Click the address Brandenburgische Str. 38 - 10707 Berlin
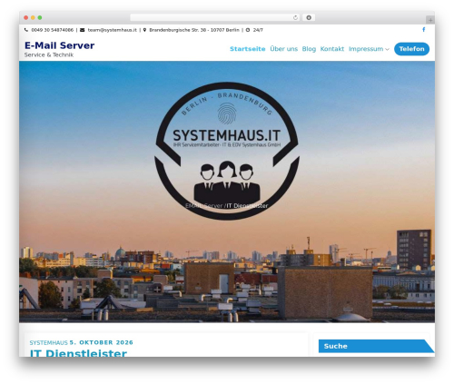Viewport: 454px width, 384px height. tap(194, 30)
